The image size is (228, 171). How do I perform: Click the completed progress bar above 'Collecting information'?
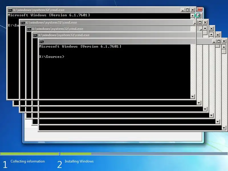tap(29, 154)
